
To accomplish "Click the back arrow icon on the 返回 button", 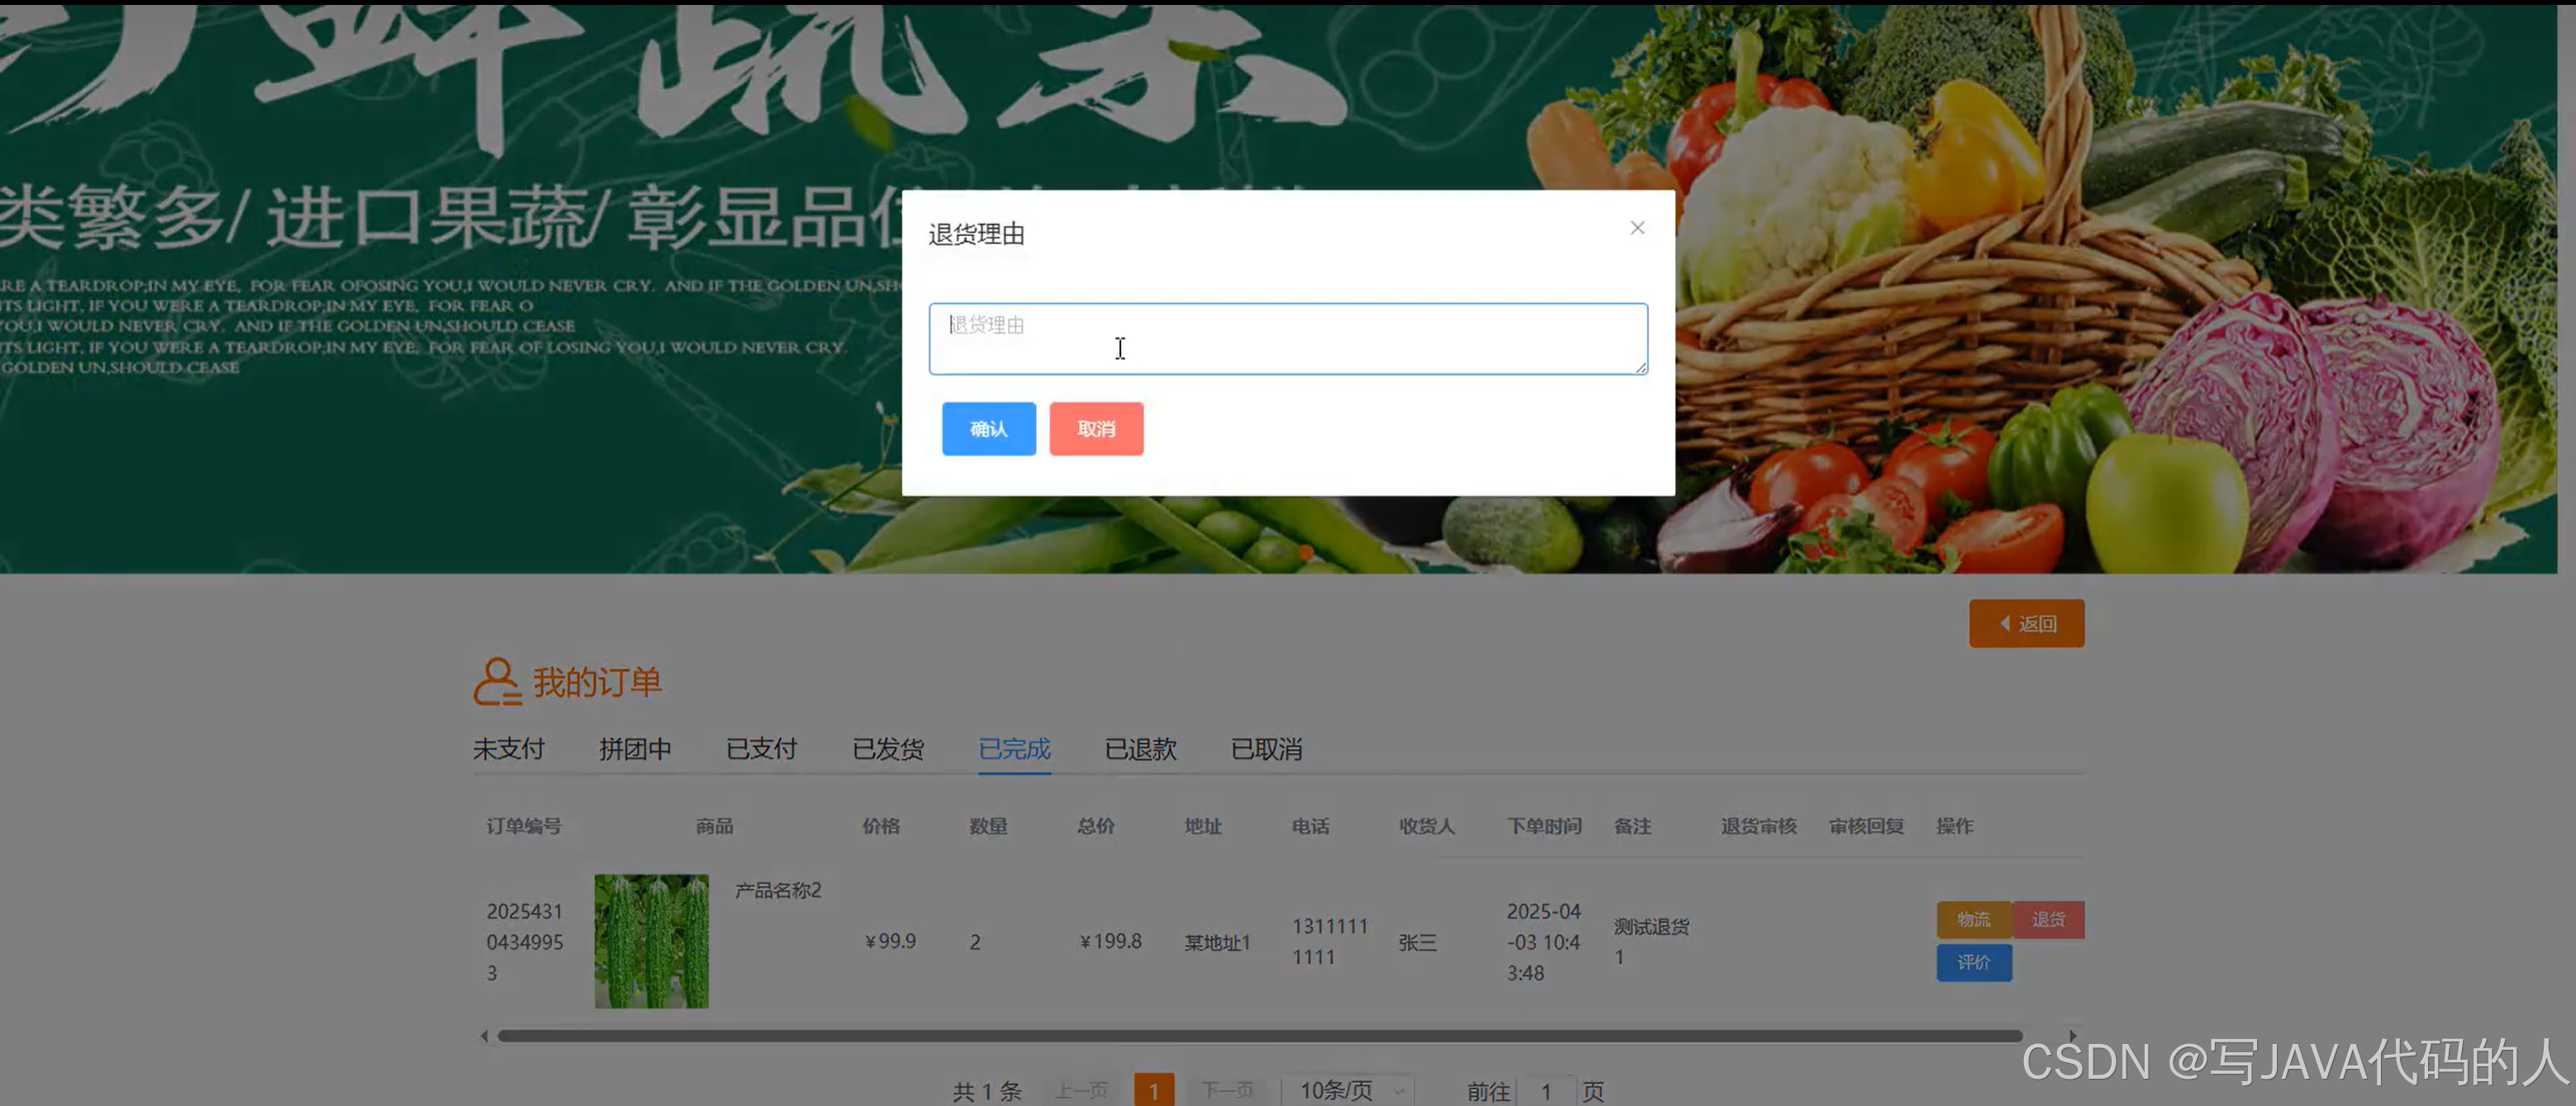I will point(2004,622).
